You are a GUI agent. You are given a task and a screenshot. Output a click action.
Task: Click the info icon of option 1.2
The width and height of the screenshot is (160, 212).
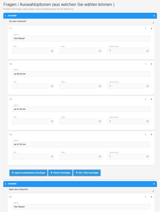145,64
